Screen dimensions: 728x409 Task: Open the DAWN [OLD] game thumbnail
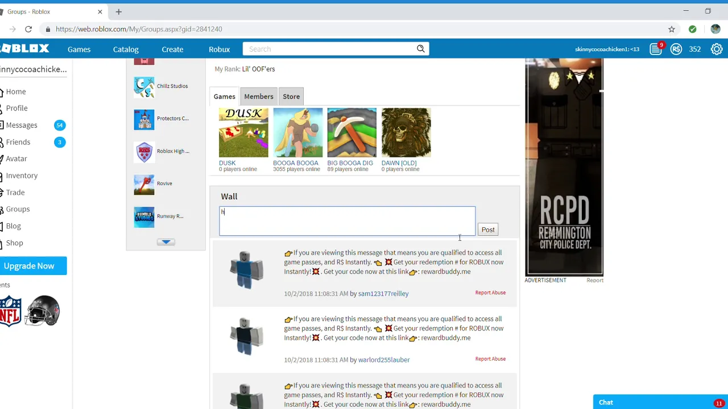[x=406, y=132]
